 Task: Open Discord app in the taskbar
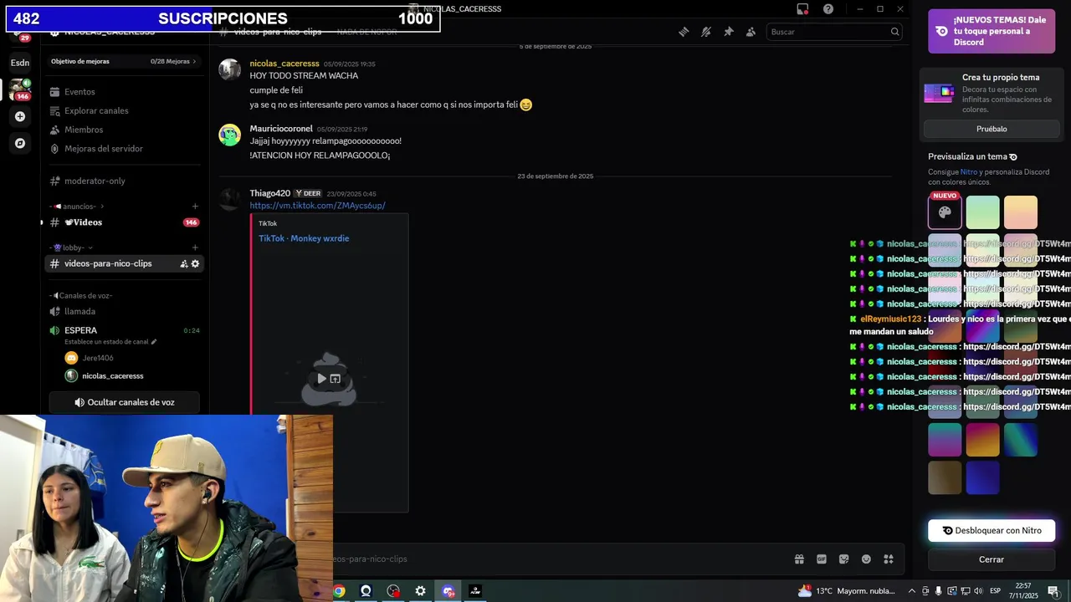pos(448,591)
